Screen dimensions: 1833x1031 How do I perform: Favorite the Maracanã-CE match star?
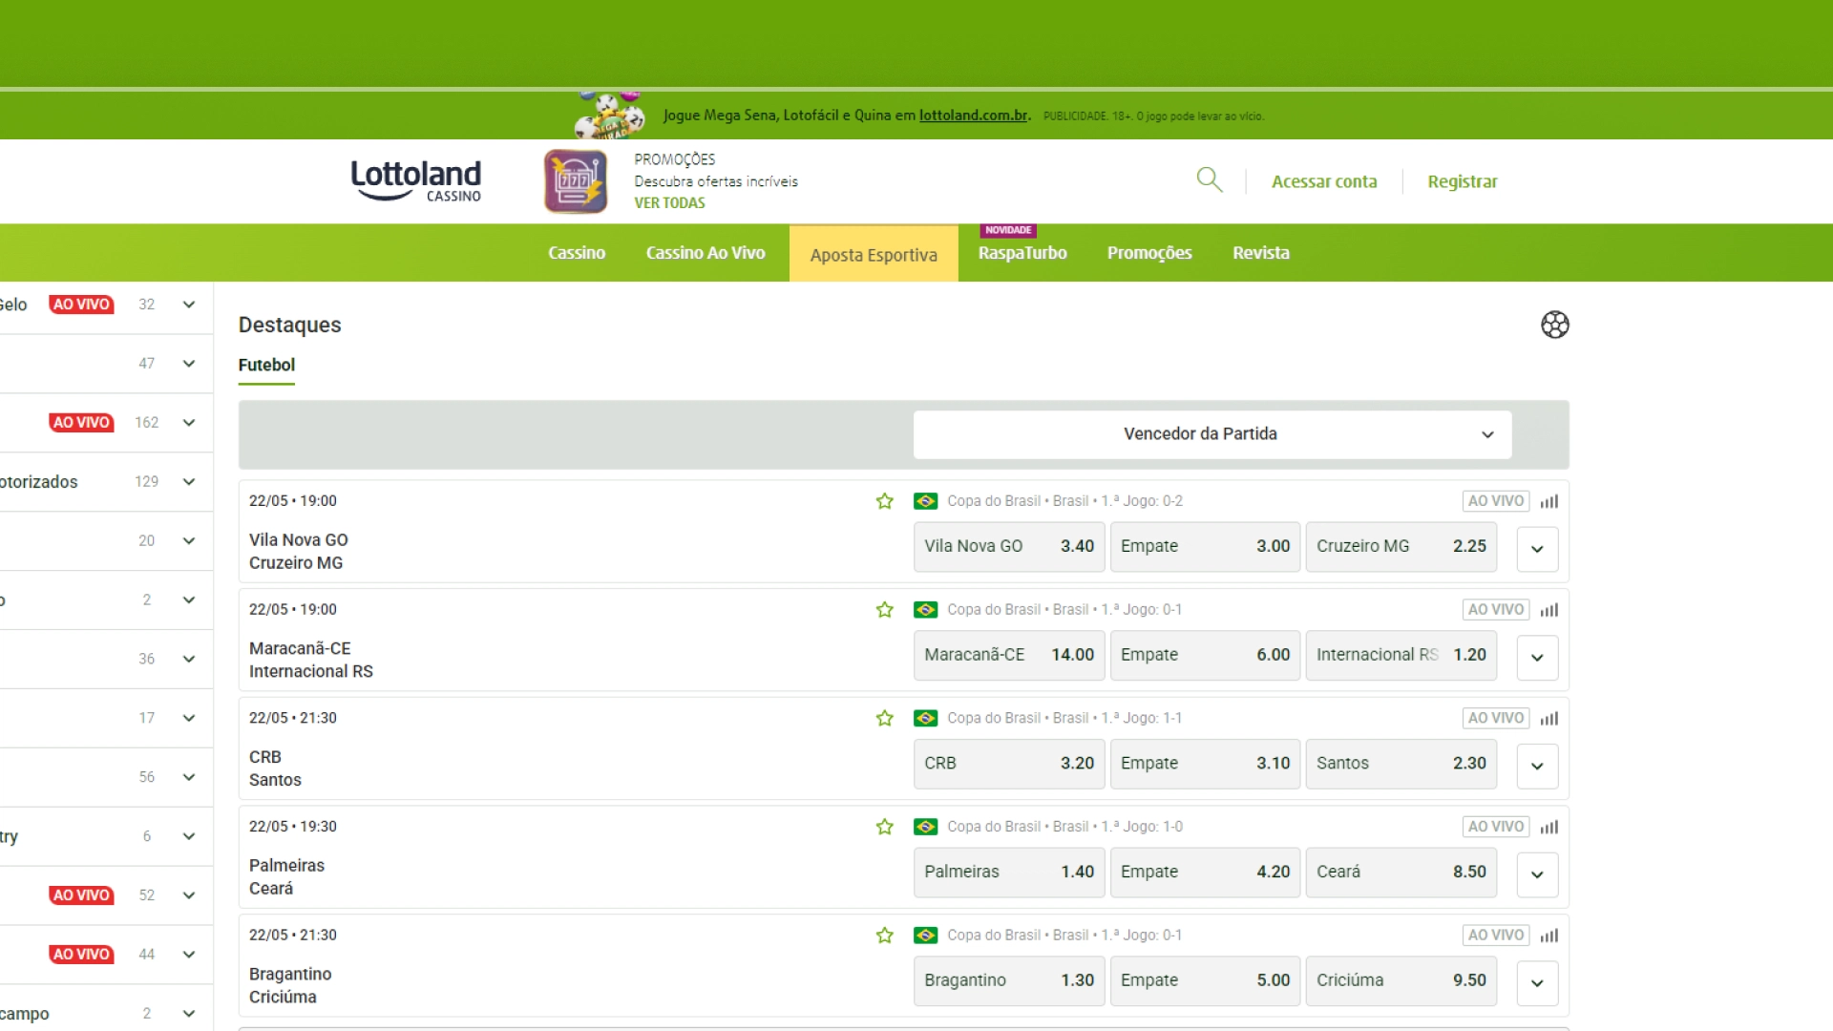point(884,610)
